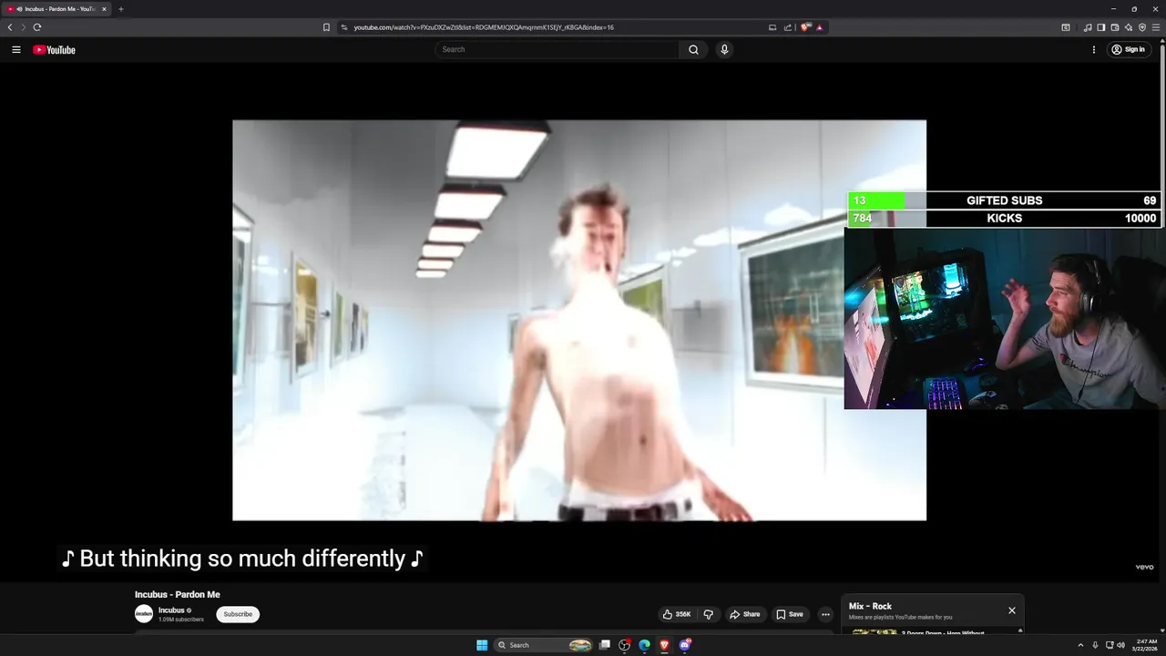The height and width of the screenshot is (656, 1166).
Task: Subscribe to the Incubus channel
Action: [238, 614]
